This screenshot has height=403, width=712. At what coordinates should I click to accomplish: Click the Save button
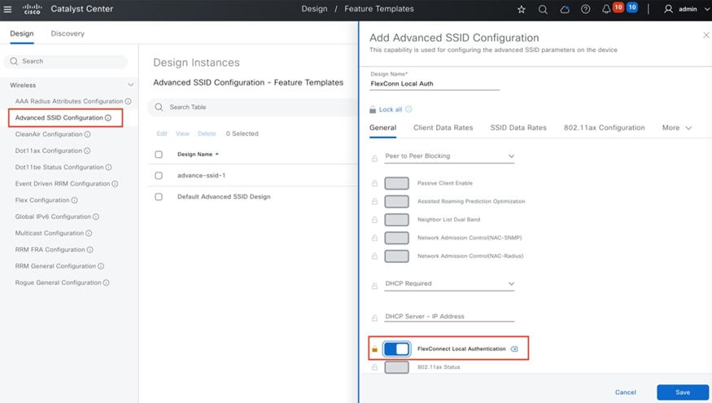[682, 392]
